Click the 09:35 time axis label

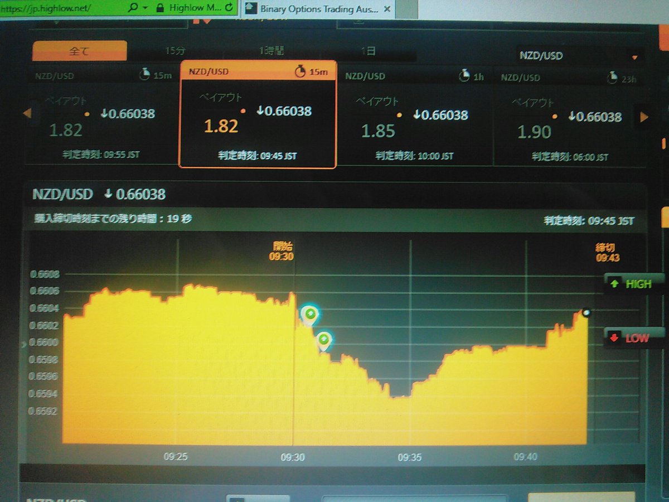point(410,457)
